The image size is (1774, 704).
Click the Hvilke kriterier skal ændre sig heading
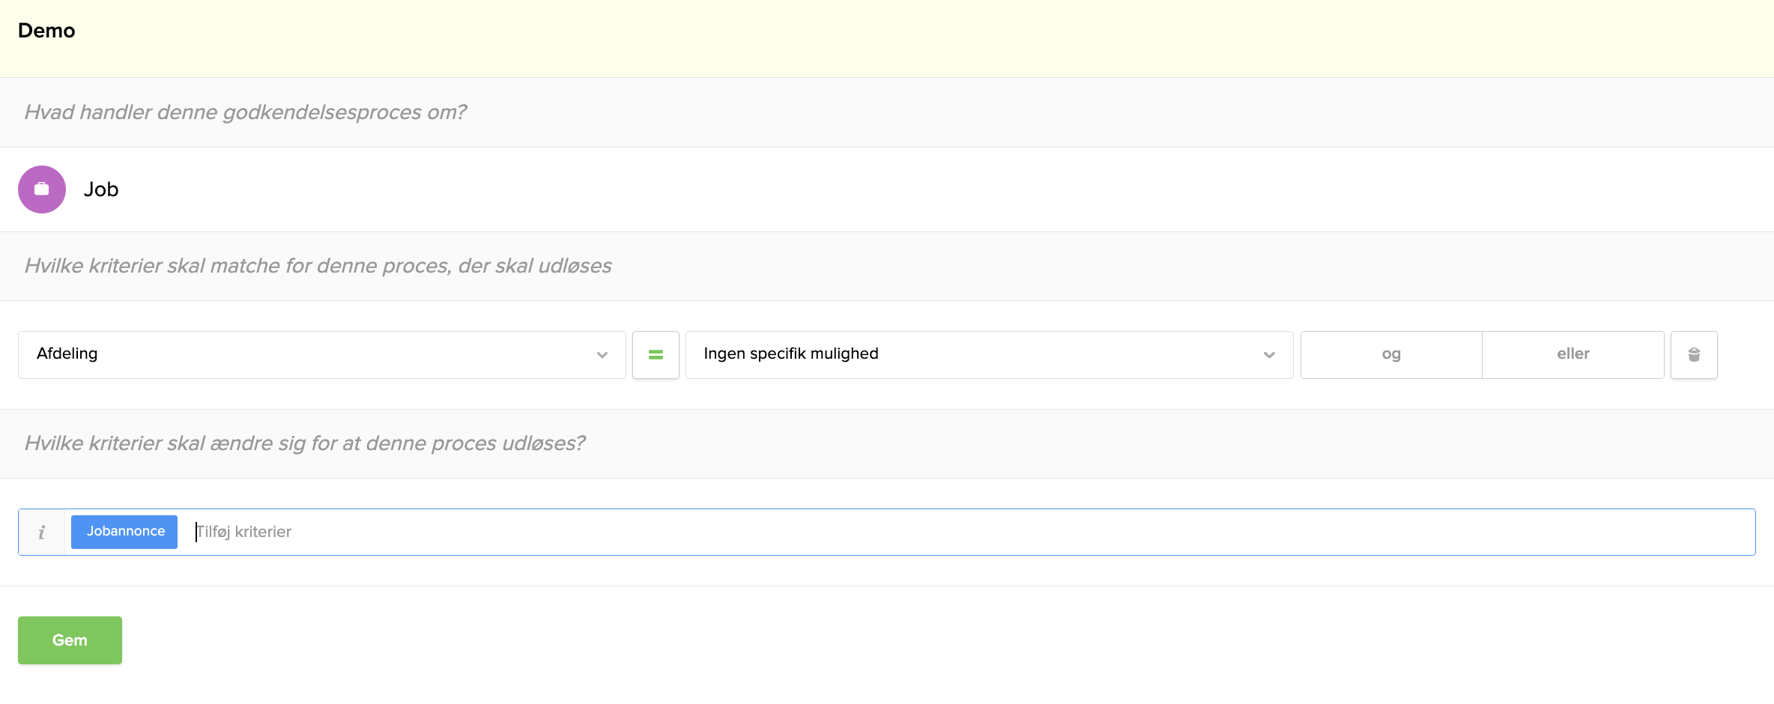tap(304, 443)
